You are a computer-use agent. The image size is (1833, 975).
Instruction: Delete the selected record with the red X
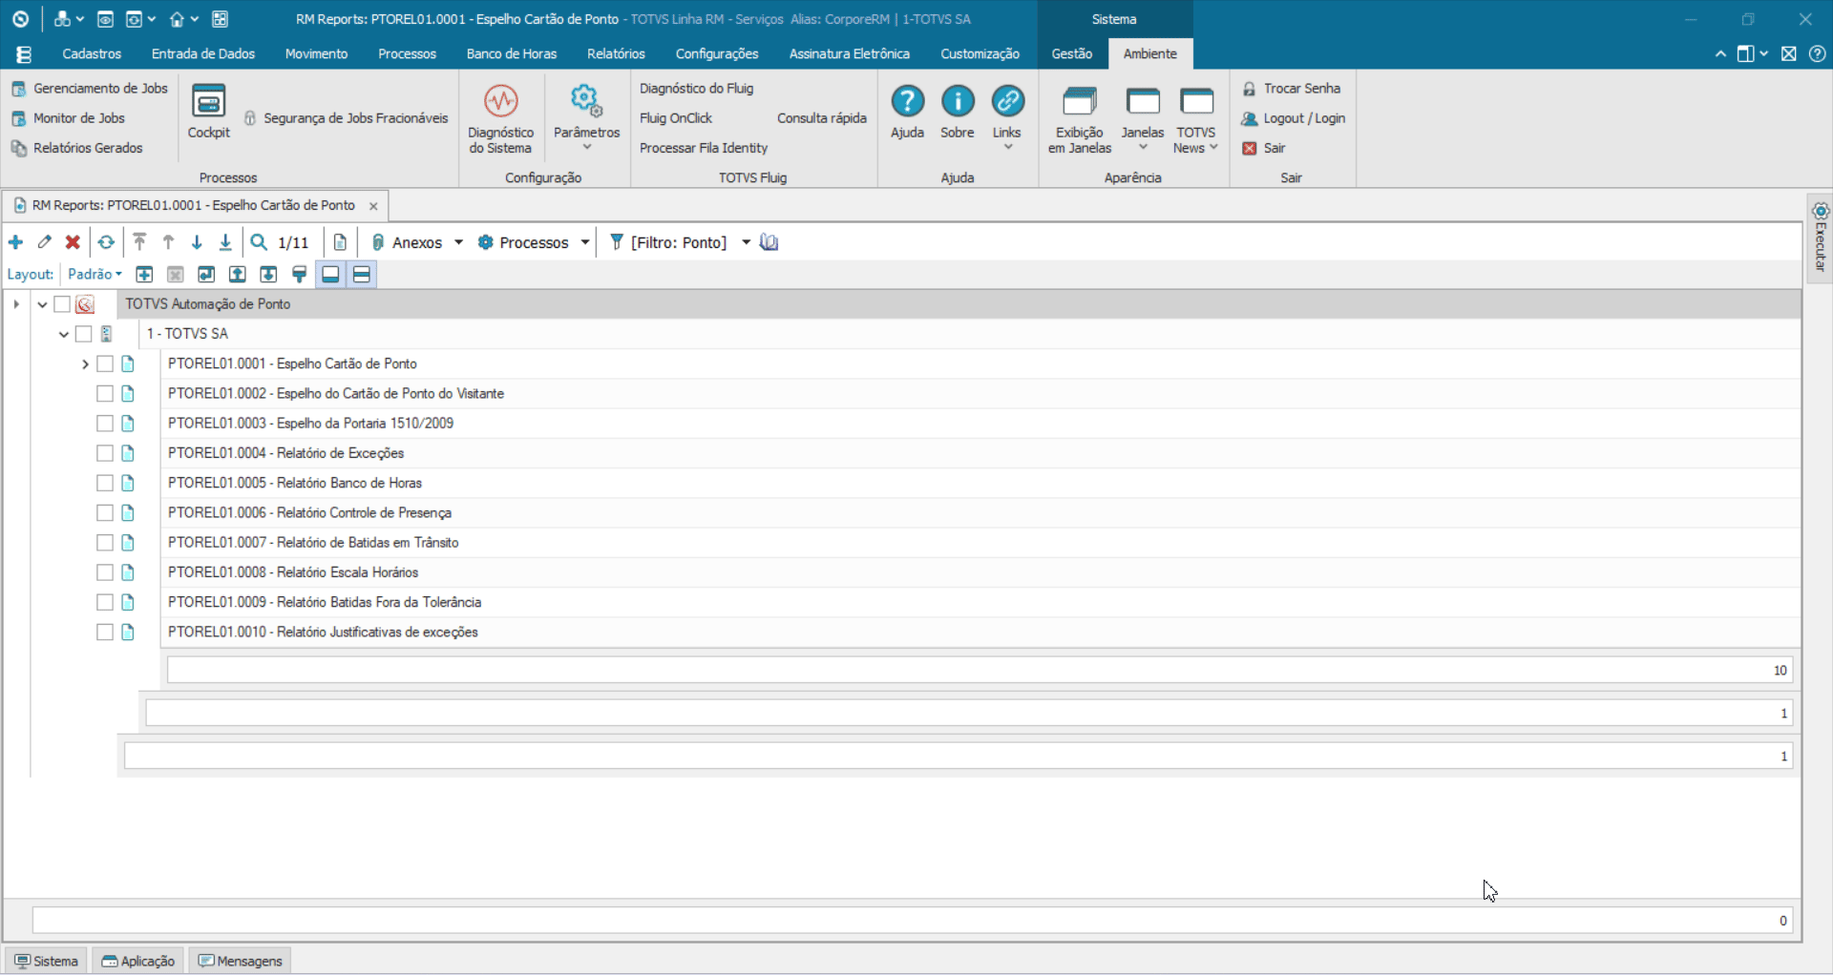73,242
